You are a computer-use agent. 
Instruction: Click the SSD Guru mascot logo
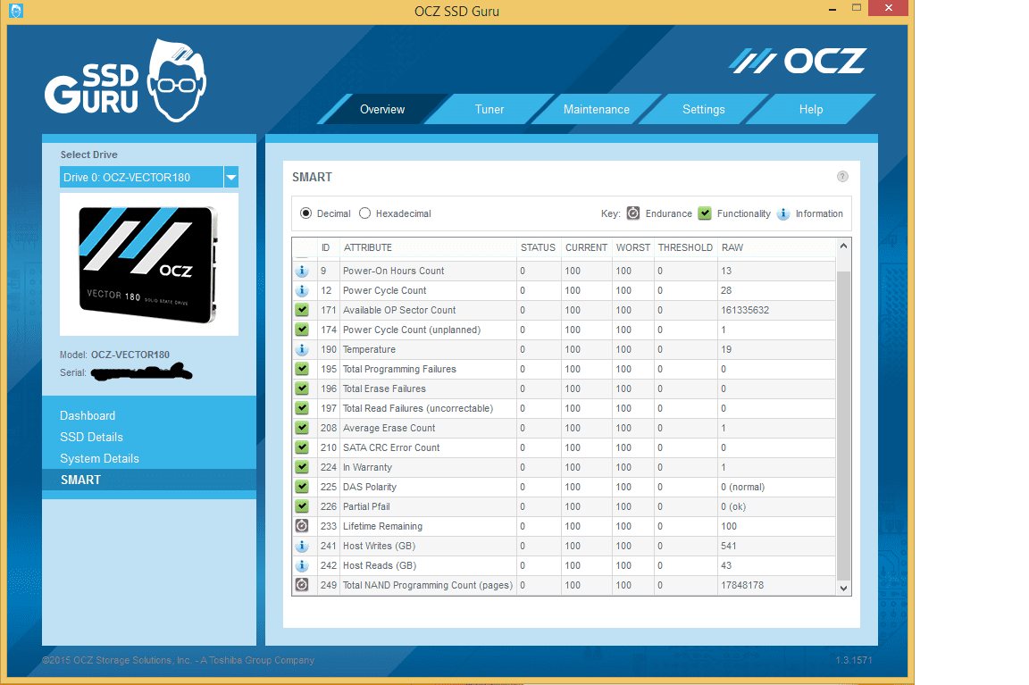click(177, 80)
